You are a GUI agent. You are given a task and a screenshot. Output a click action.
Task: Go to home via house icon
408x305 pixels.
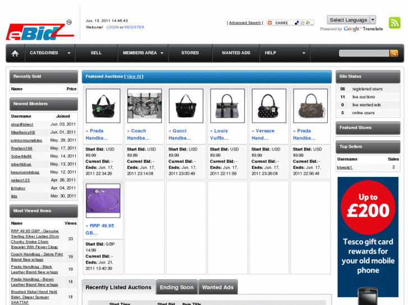tap(15, 53)
